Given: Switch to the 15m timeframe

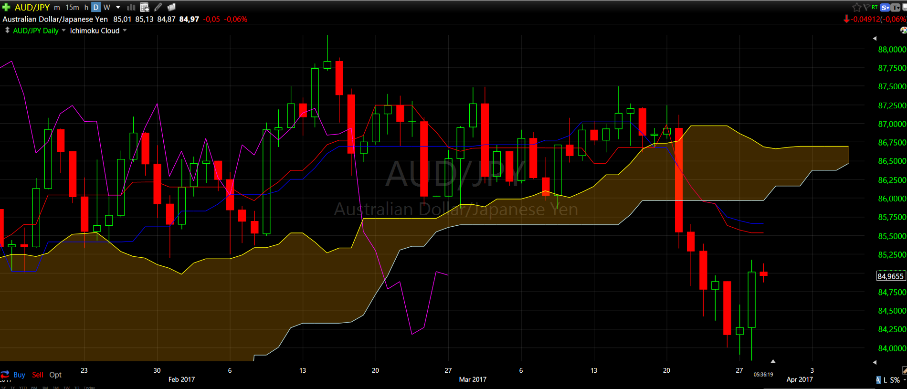Looking at the screenshot, I should pos(73,7).
